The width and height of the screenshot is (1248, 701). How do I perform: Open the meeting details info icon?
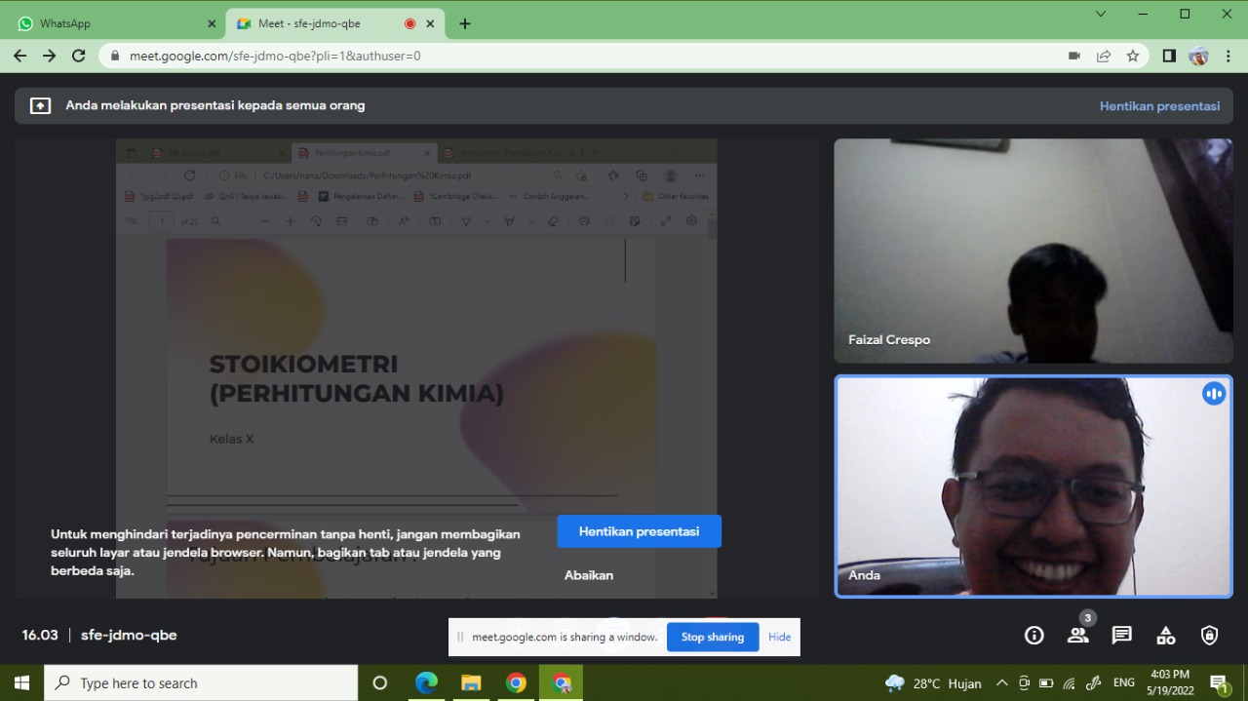point(1034,636)
